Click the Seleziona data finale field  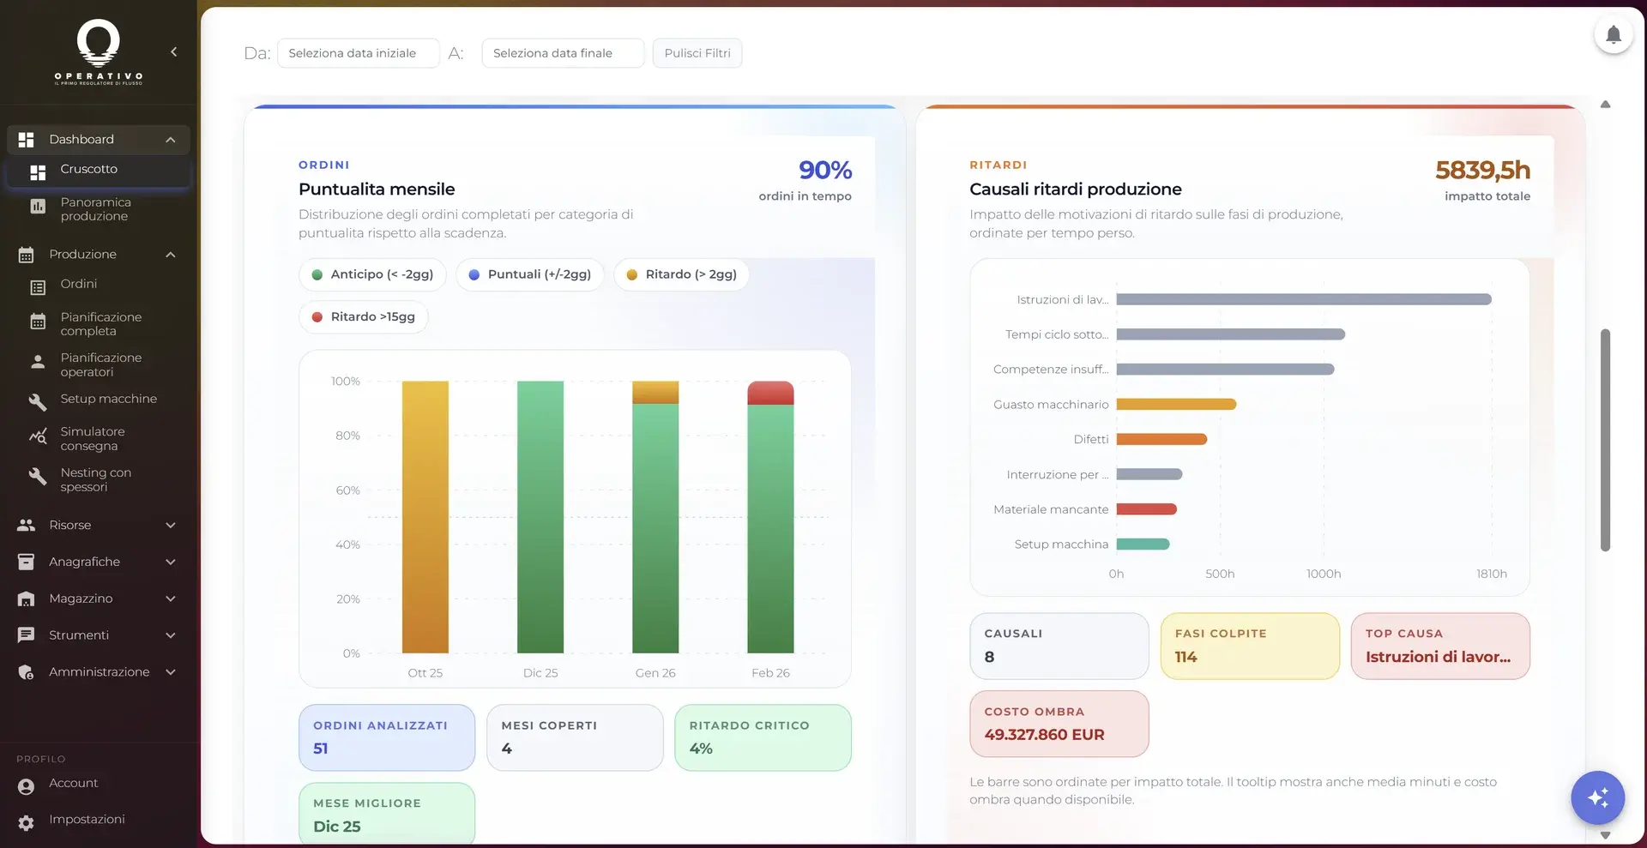[563, 53]
